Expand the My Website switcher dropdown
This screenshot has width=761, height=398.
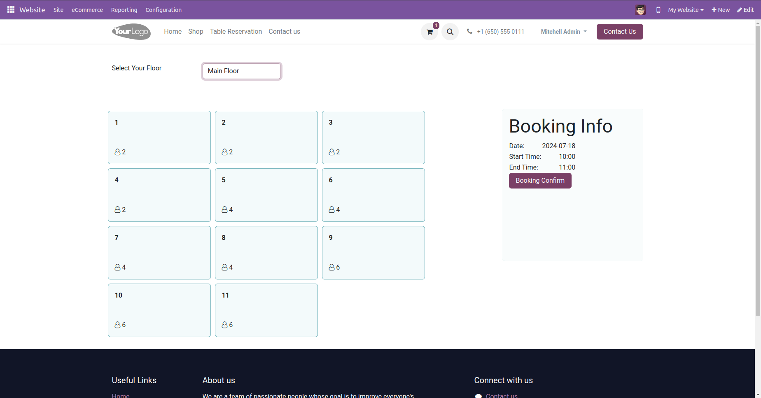pyautogui.click(x=686, y=10)
